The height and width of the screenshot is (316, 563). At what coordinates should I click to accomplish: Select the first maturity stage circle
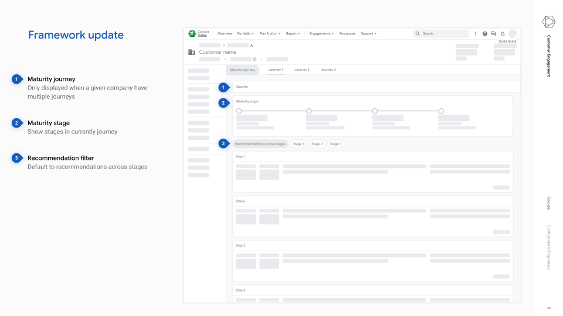point(239,111)
